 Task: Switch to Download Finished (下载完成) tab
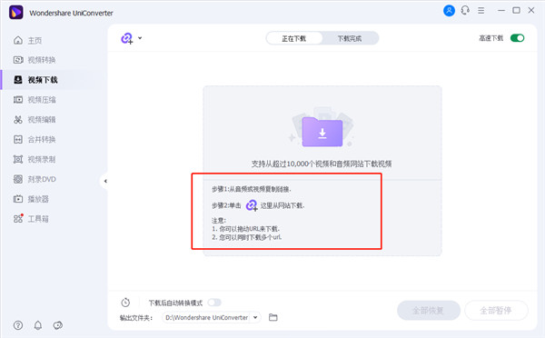[x=350, y=38]
